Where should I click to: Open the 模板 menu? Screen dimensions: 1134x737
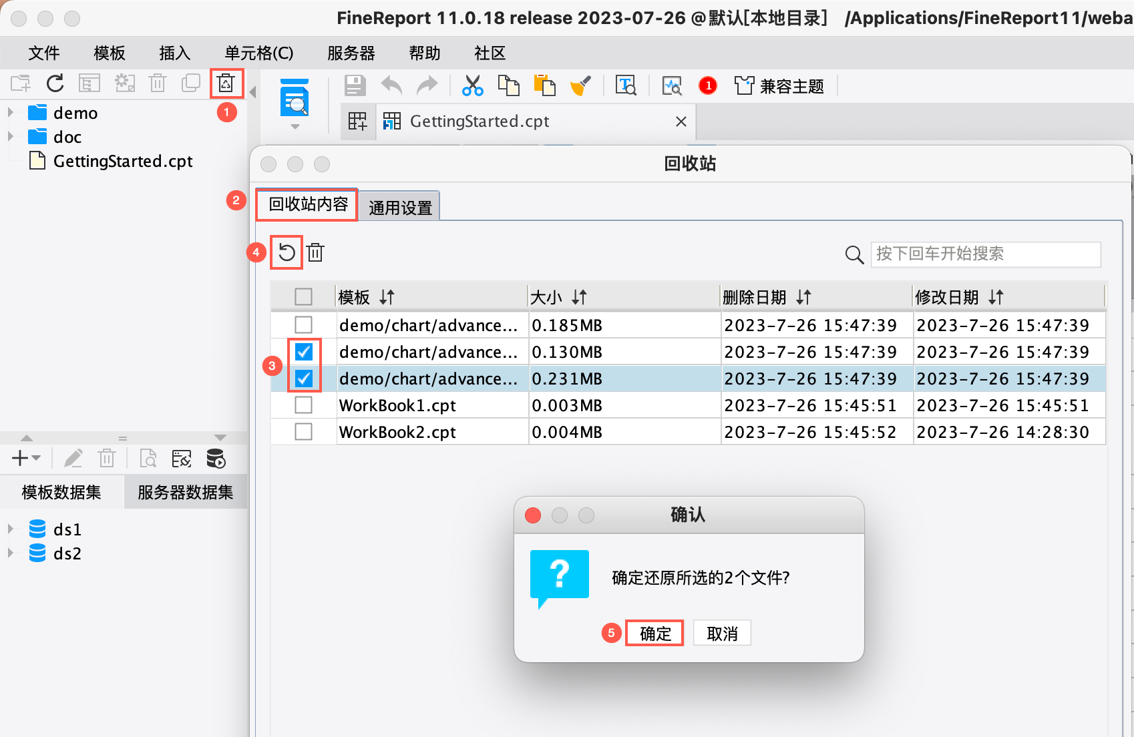click(110, 53)
